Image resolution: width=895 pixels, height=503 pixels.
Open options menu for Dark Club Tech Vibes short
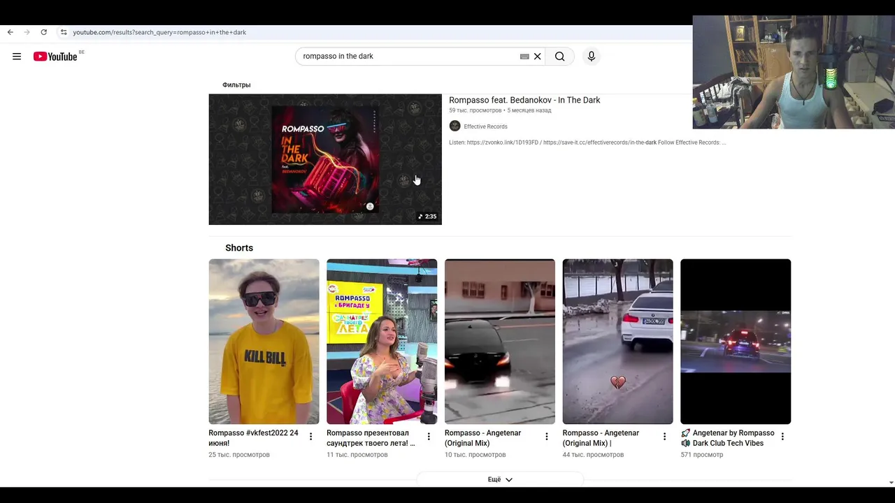click(782, 437)
